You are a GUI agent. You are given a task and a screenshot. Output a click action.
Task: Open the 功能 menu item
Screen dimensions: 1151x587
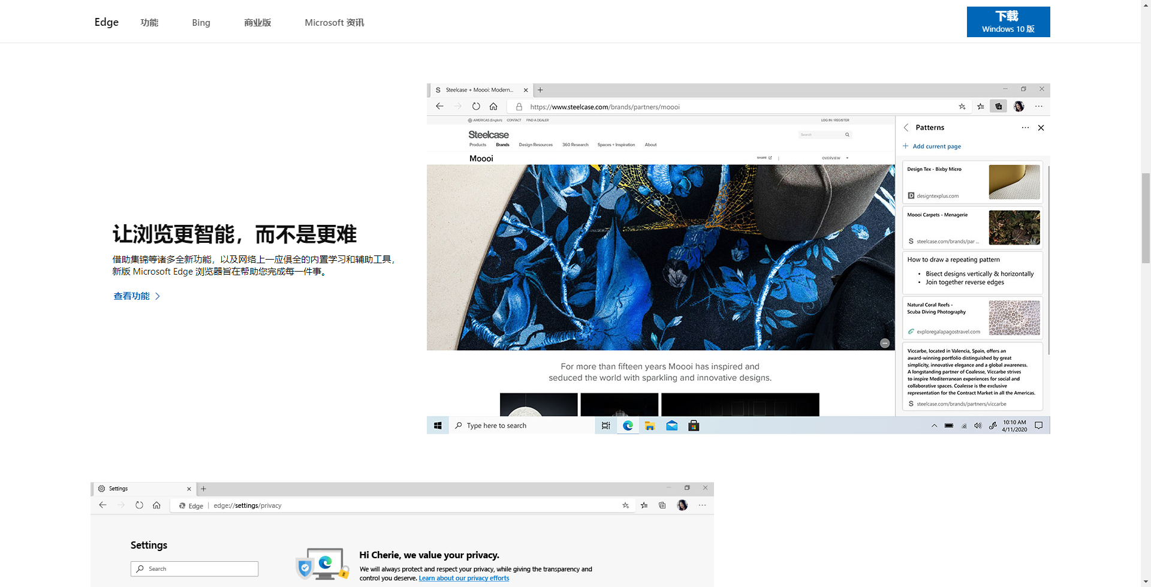tap(149, 23)
